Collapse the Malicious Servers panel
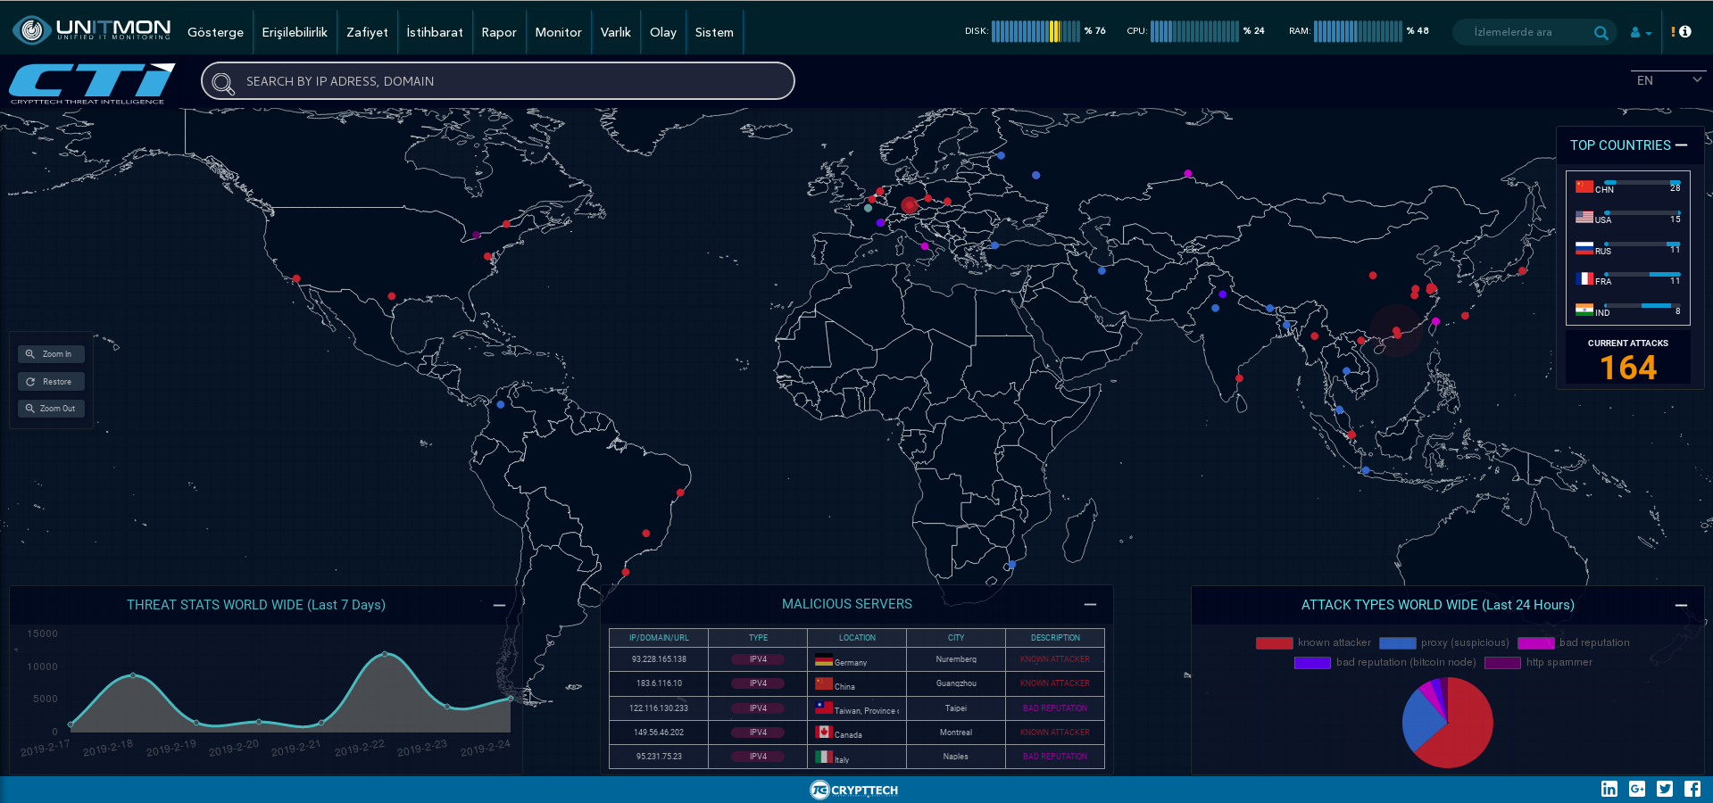Image resolution: width=1713 pixels, height=803 pixels. pos(1090,604)
